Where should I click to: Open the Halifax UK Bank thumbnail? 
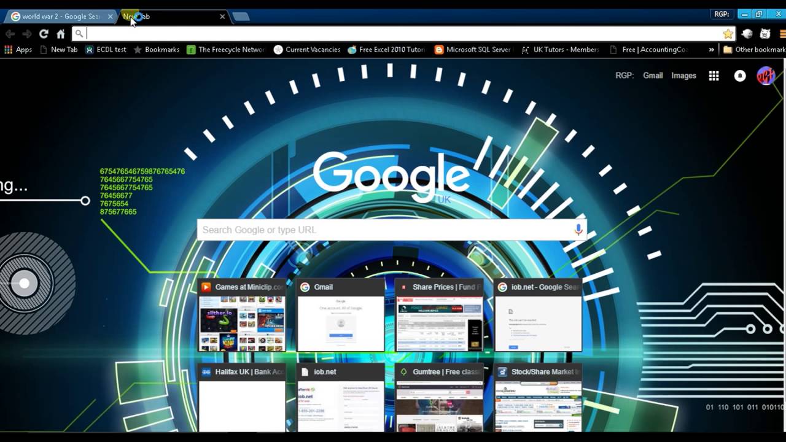click(x=242, y=398)
